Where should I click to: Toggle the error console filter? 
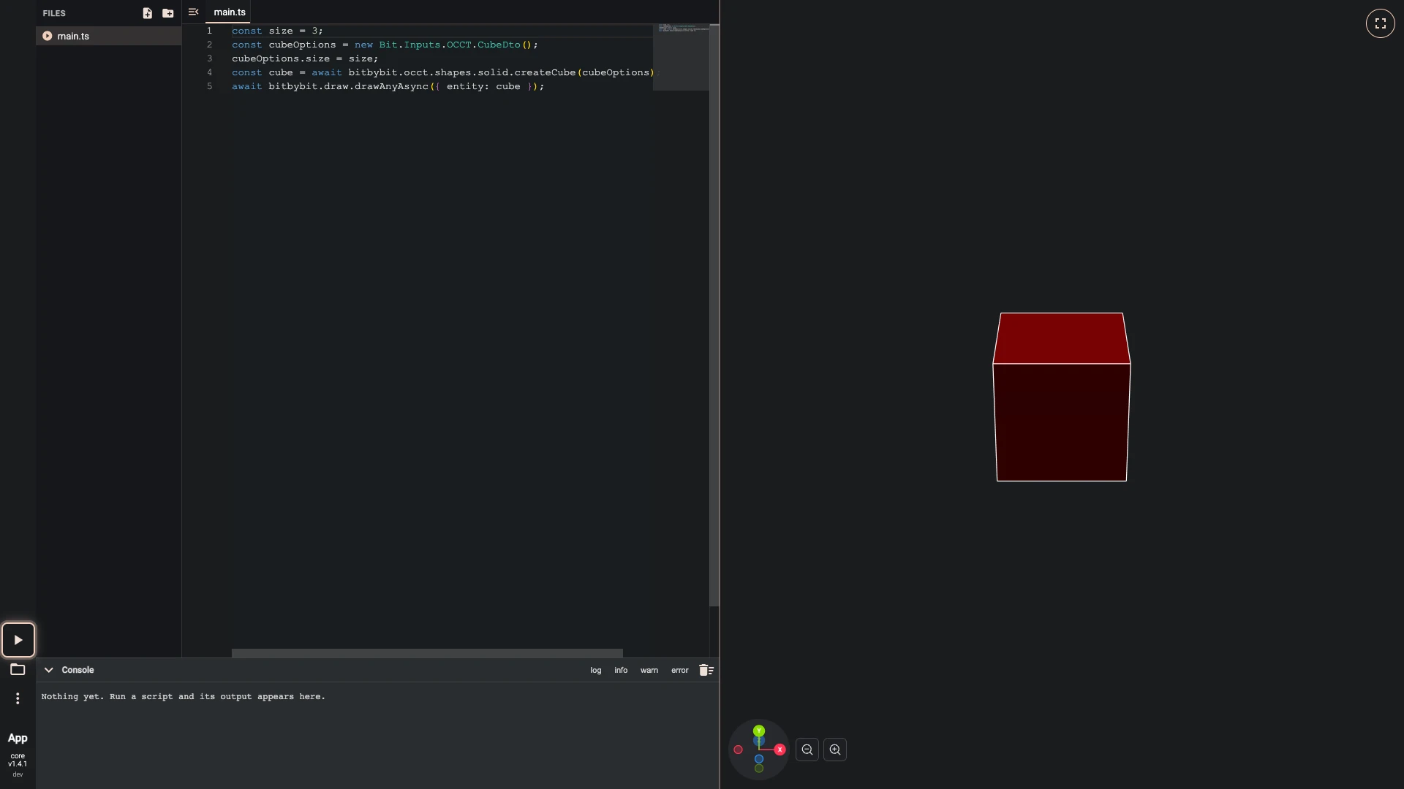coord(679,670)
